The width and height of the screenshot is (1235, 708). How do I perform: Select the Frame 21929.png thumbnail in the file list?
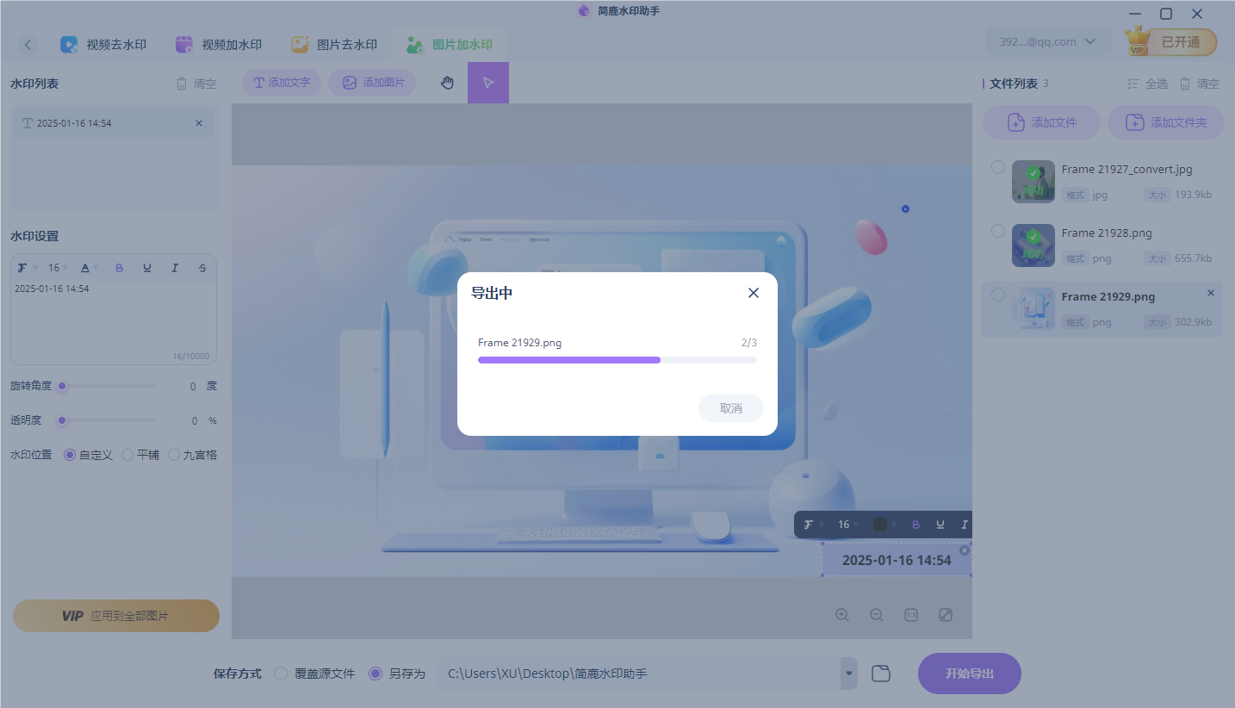click(x=1033, y=308)
